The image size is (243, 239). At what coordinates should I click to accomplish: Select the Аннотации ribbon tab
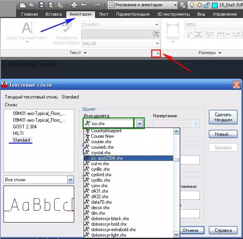[80, 14]
